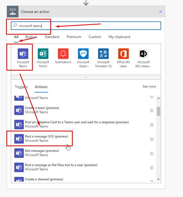Screen dimensions: 183x197
Task: Show info for Post an Adaptive Card action
Action: click(x=152, y=125)
